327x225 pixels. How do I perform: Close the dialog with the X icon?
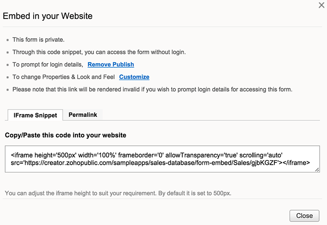pos(321,5)
